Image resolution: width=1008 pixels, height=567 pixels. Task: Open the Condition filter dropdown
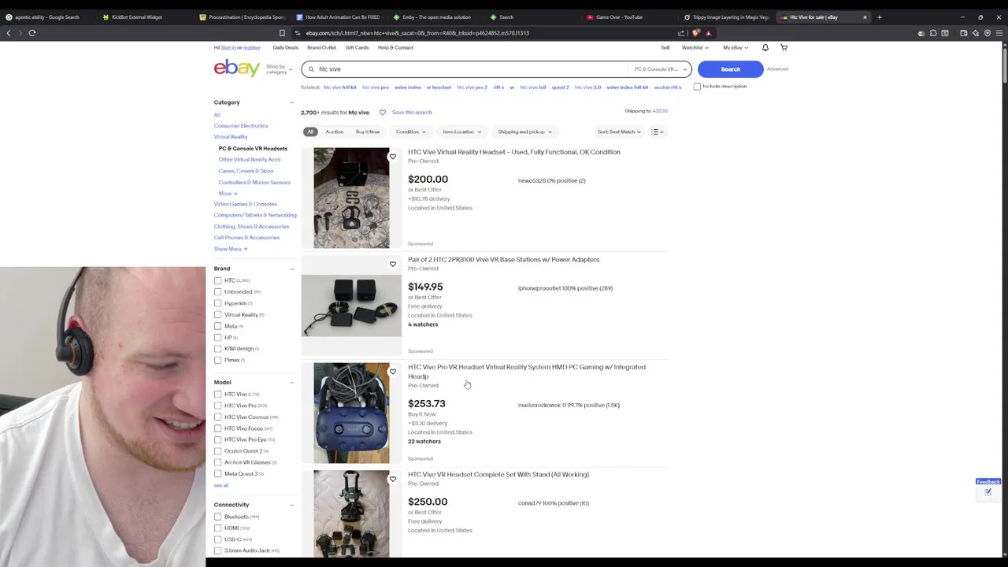tap(411, 132)
